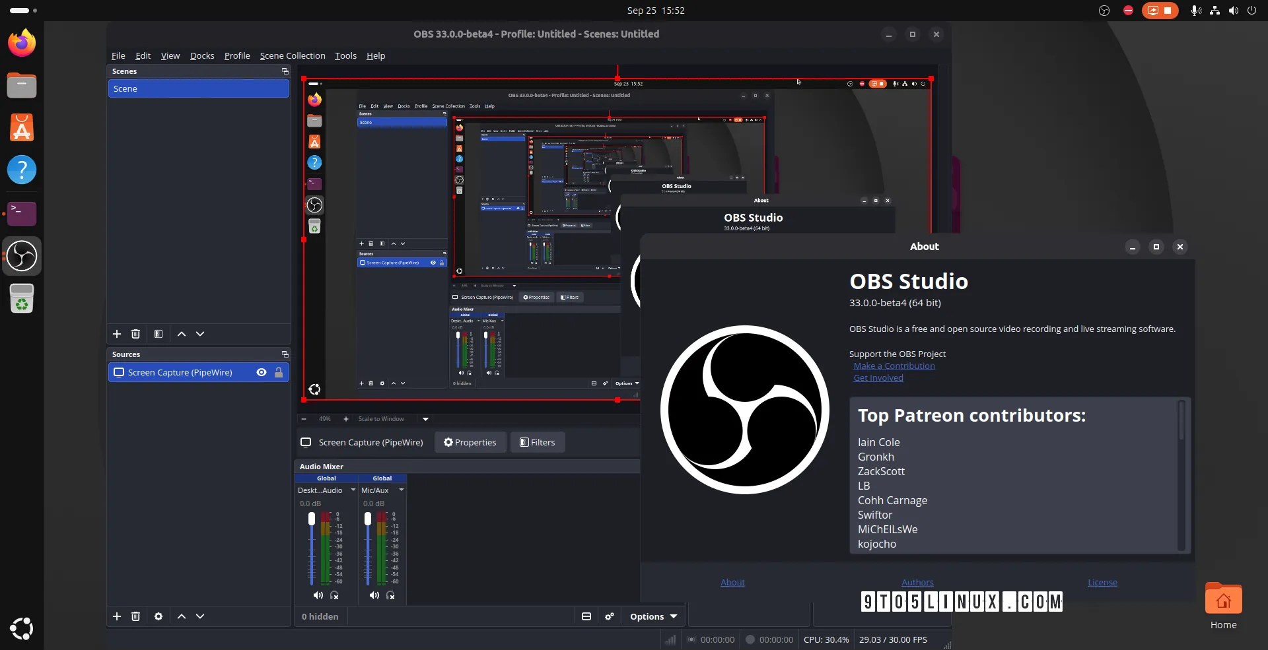Click the do-not-disturb red icon in top bar
1268x650 pixels.
[1128, 11]
